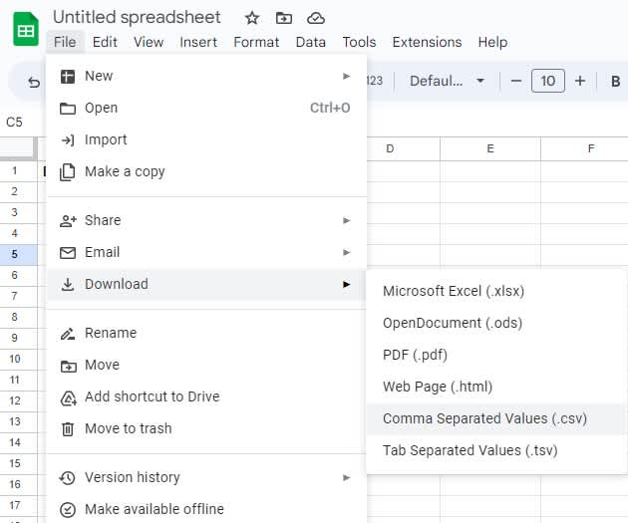Choose Rename in File menu

click(206, 333)
